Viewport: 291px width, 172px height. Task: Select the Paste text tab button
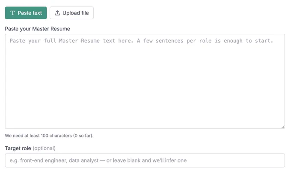[26, 13]
